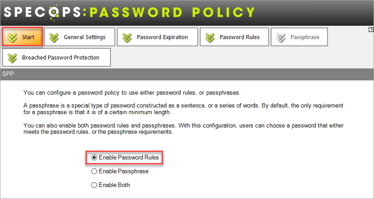Open the help question mark icon
This screenshot has width=374, height=199.
click(x=370, y=30)
